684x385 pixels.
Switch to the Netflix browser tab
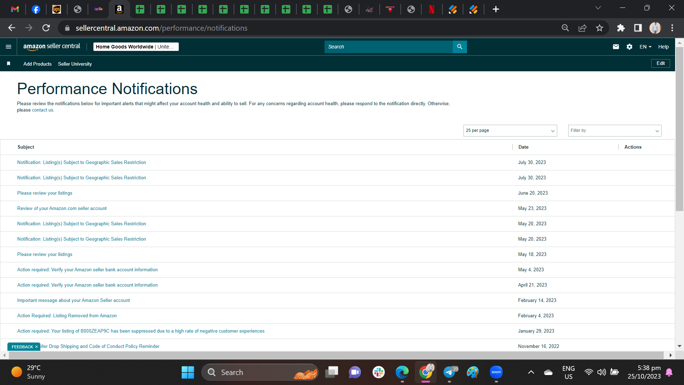(x=432, y=9)
